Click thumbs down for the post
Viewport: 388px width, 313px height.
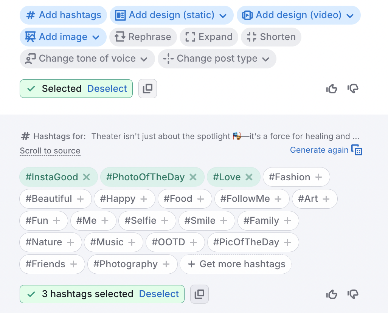pos(353,89)
